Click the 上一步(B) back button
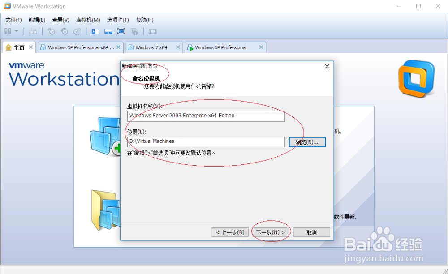The image size is (448, 274). coord(230,232)
